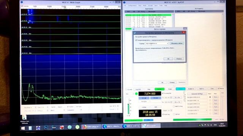Viewport: 243px width, 136px height.
Task: Click the receive audio level meter
Action: tap(128, 107)
